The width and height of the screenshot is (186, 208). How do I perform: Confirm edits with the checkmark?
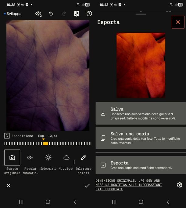pyautogui.click(x=87, y=186)
